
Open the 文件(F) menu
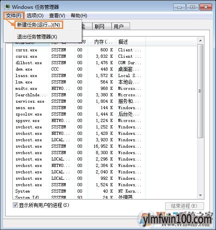click(x=14, y=16)
